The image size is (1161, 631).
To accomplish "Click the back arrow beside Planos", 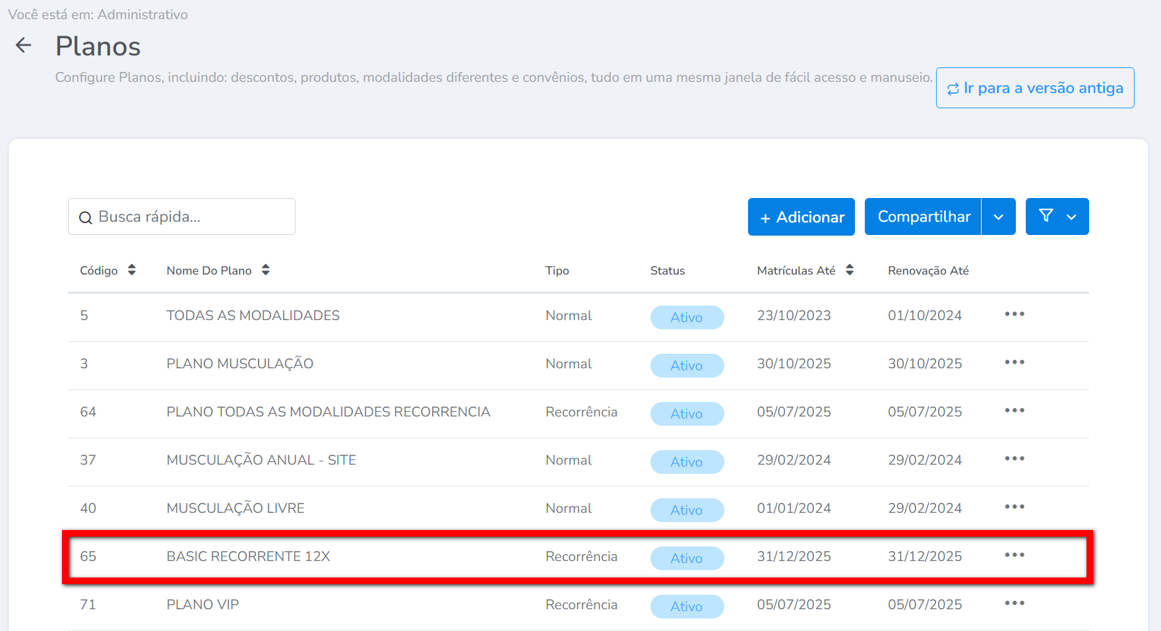I will [24, 46].
